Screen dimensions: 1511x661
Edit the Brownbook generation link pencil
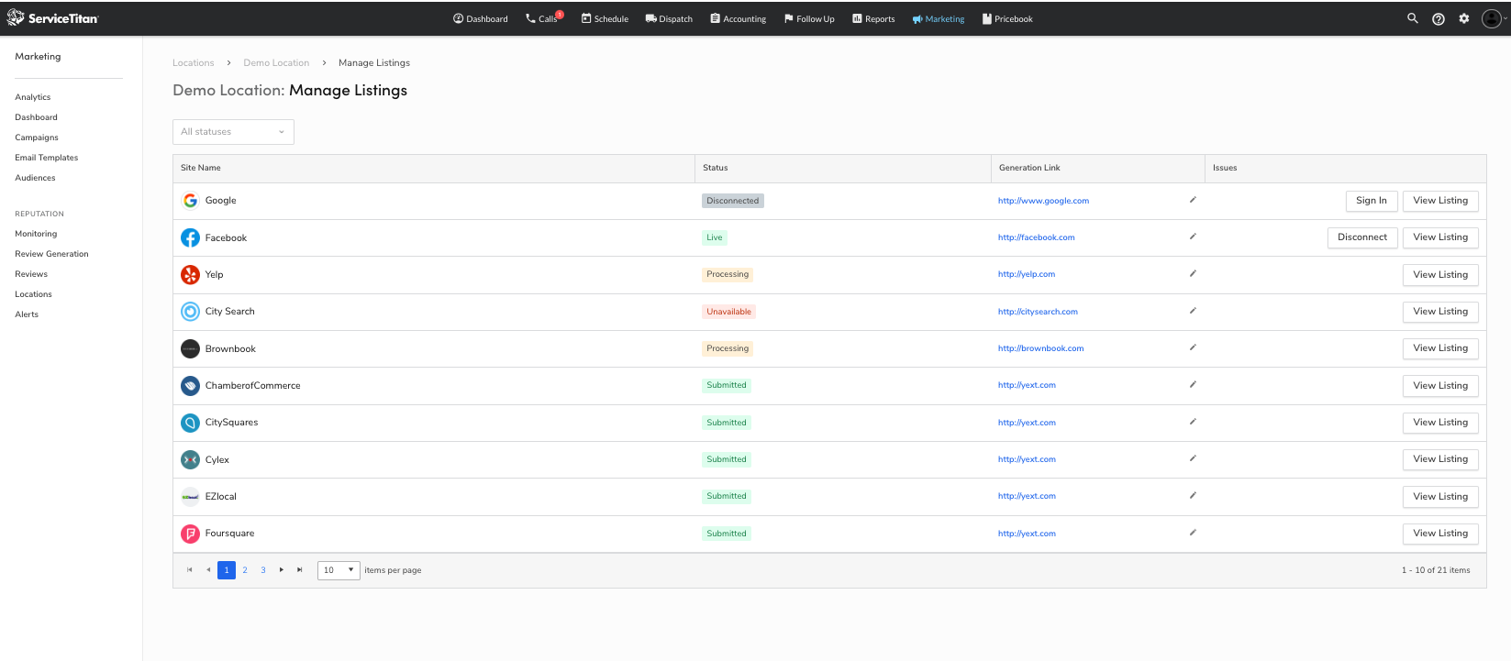1193,347
